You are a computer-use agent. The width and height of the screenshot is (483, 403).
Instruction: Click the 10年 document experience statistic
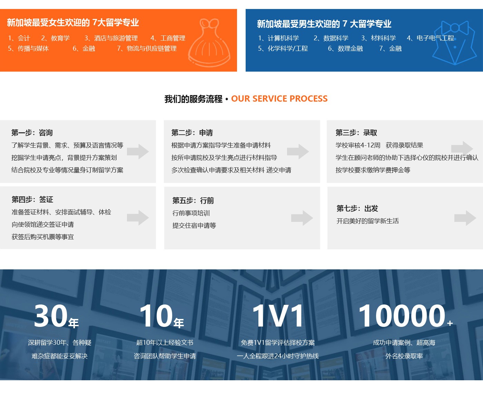coord(161,316)
